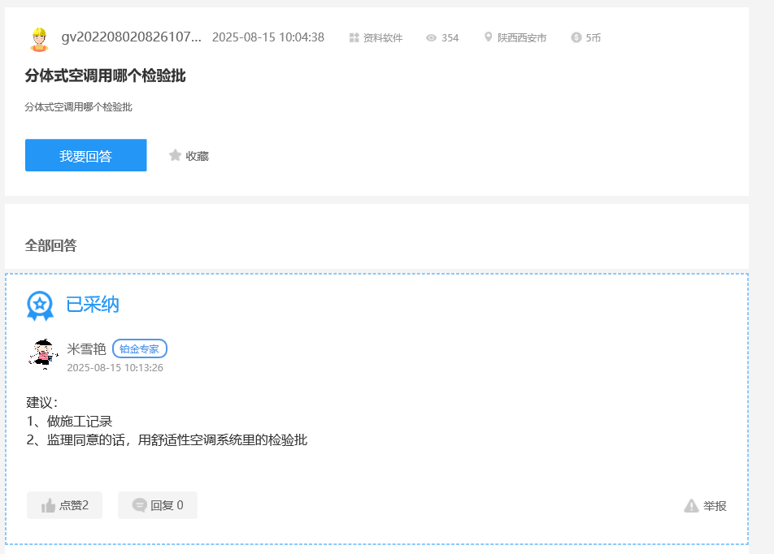The width and height of the screenshot is (774, 554).
Task: Click the 资料软件 category label
Action: point(383,38)
